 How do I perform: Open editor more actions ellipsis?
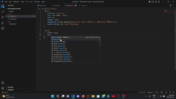click(x=174, y=5)
